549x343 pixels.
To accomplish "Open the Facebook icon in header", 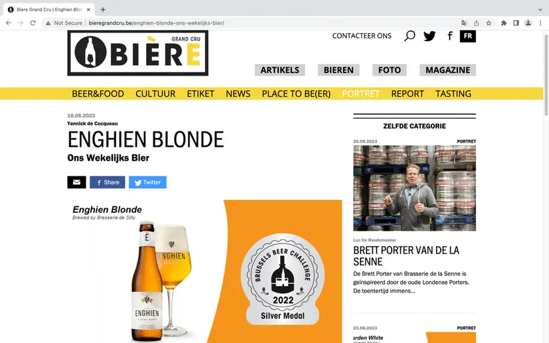I will [x=450, y=36].
